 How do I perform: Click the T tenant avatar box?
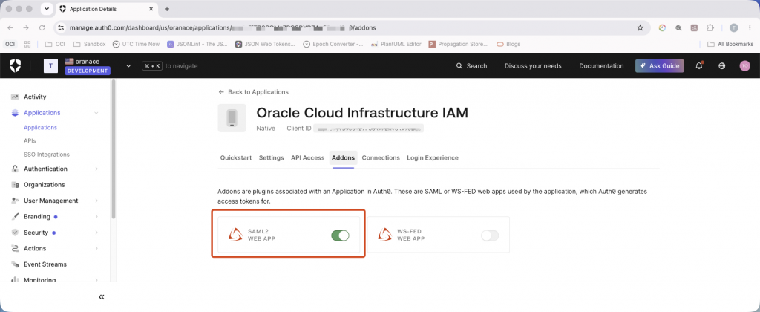[x=51, y=66]
